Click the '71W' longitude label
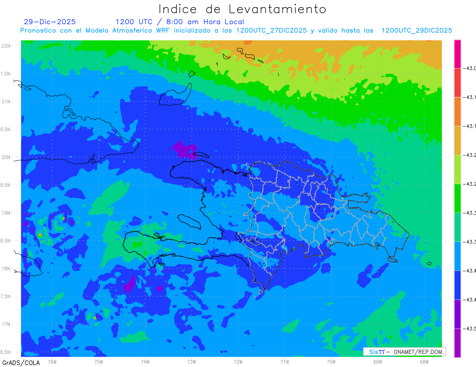 pos(284,362)
